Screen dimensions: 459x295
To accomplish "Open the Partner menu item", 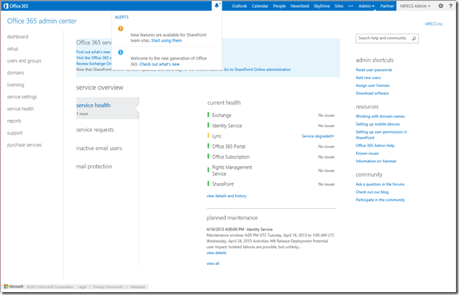I will (x=387, y=6).
